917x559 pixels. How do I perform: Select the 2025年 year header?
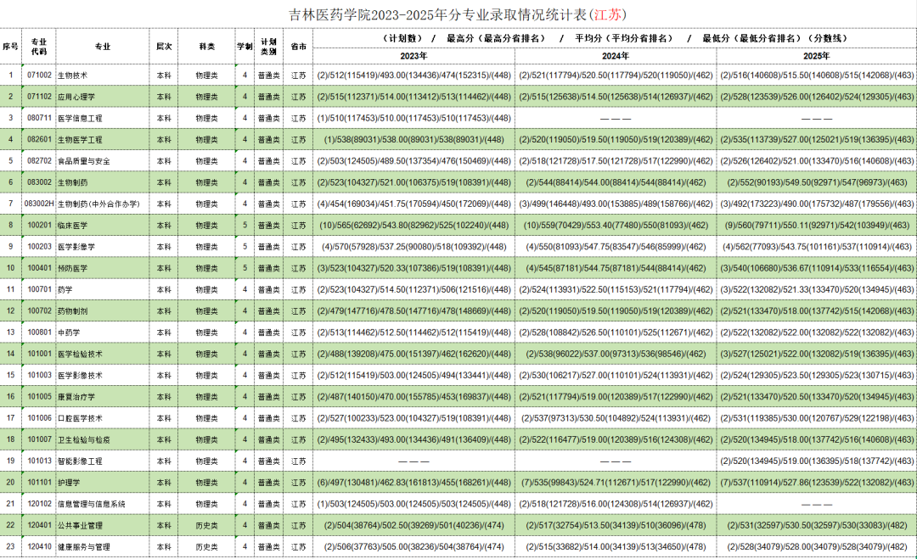[x=817, y=56]
